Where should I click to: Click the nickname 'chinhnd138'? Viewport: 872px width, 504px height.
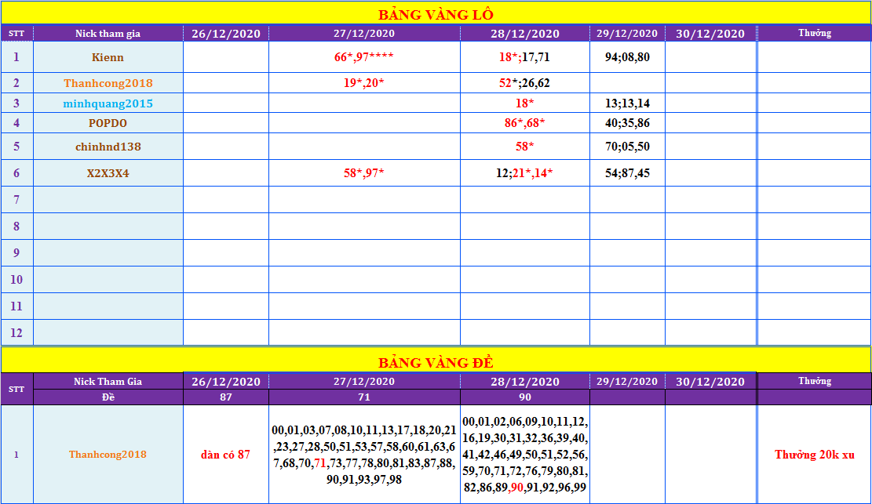(108, 147)
